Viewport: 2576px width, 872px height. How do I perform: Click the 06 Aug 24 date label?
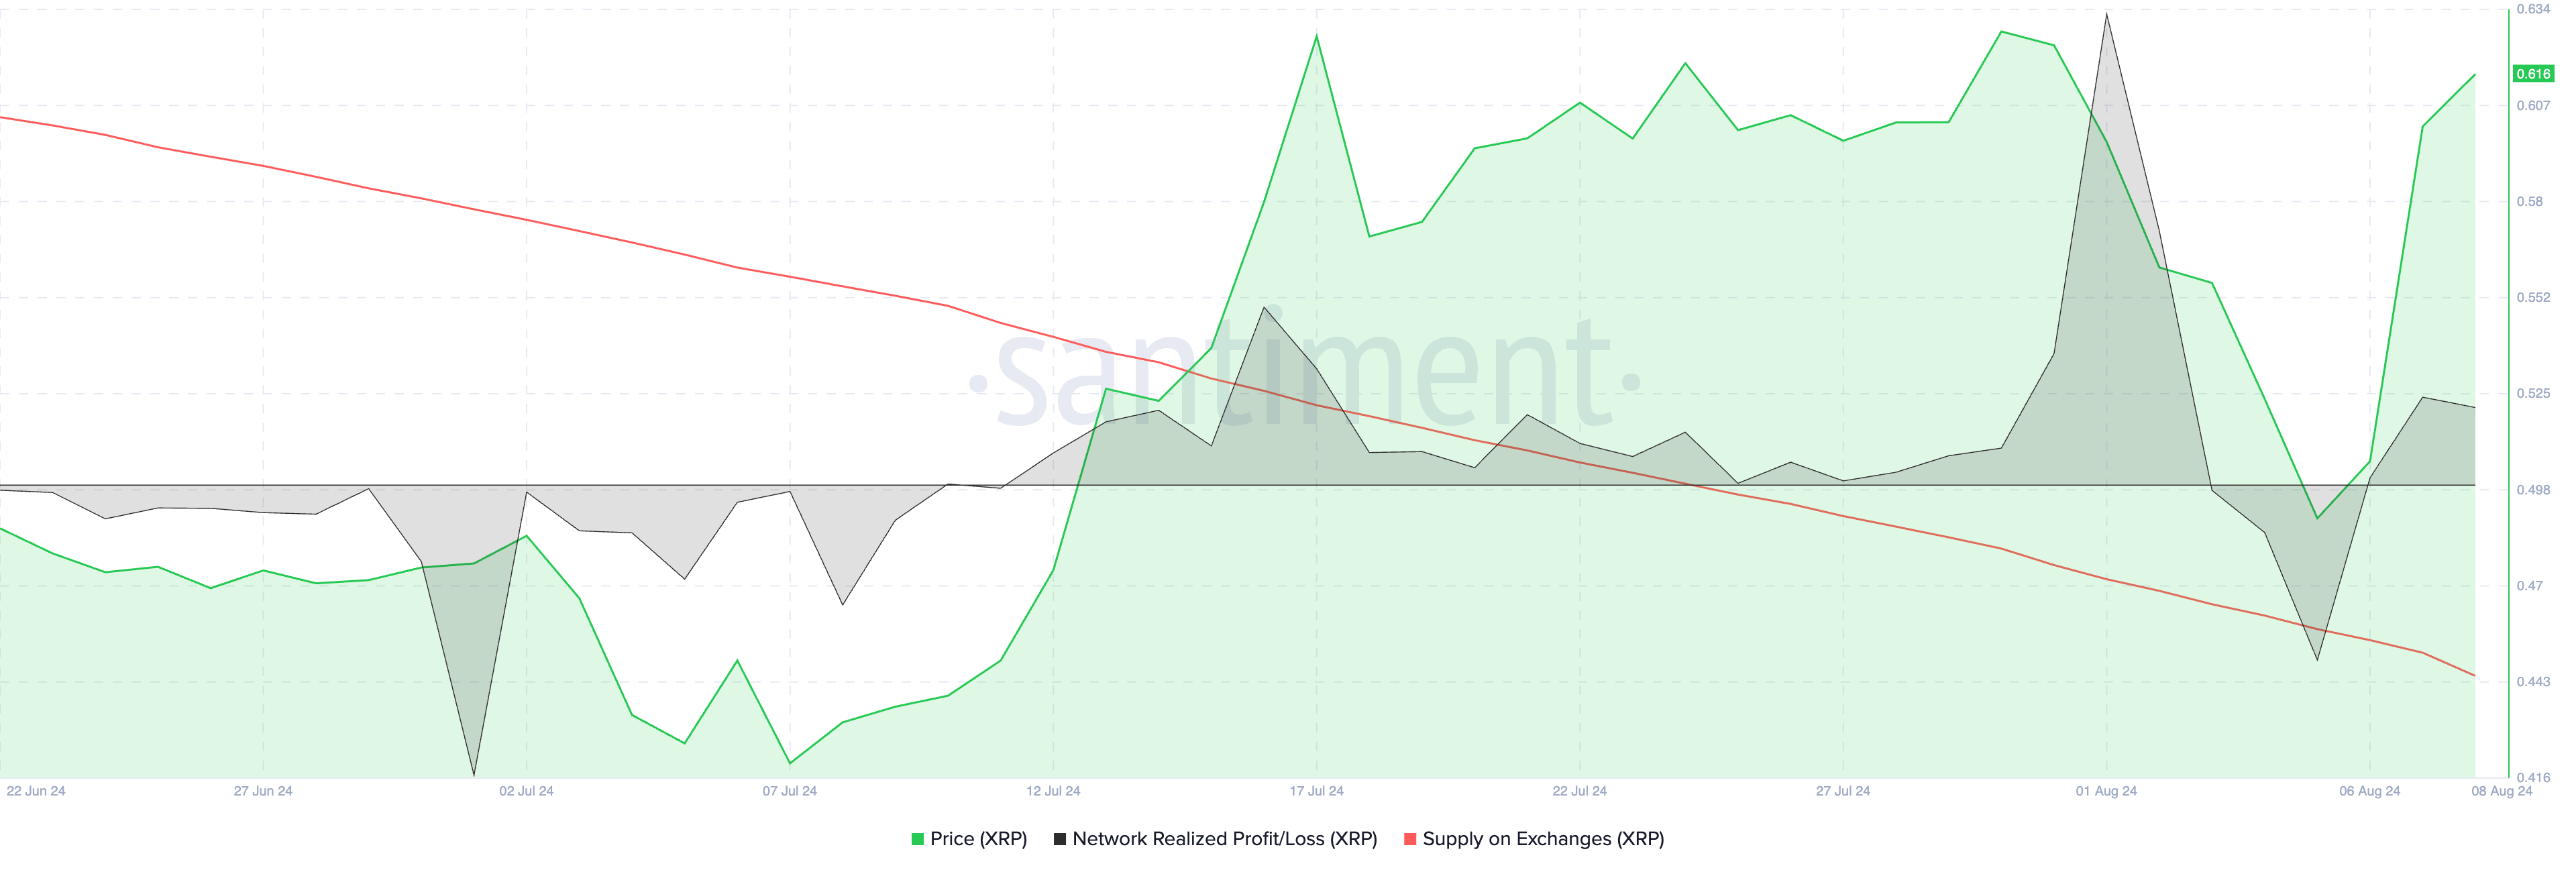click(2369, 791)
